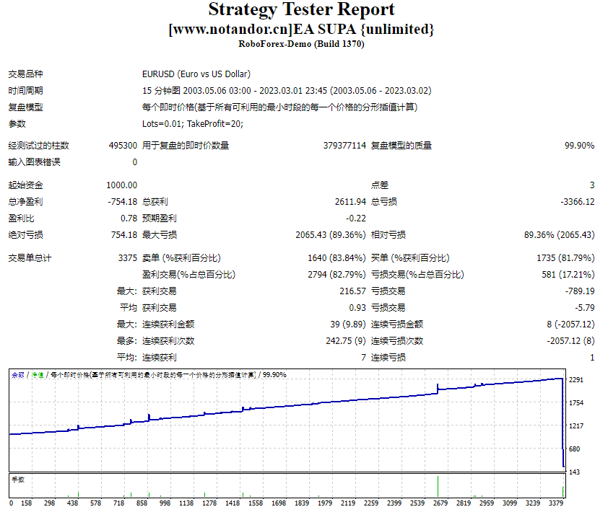The width and height of the screenshot is (608, 512).
Task: Click the Strategy Tester Report title
Action: (301, 9)
